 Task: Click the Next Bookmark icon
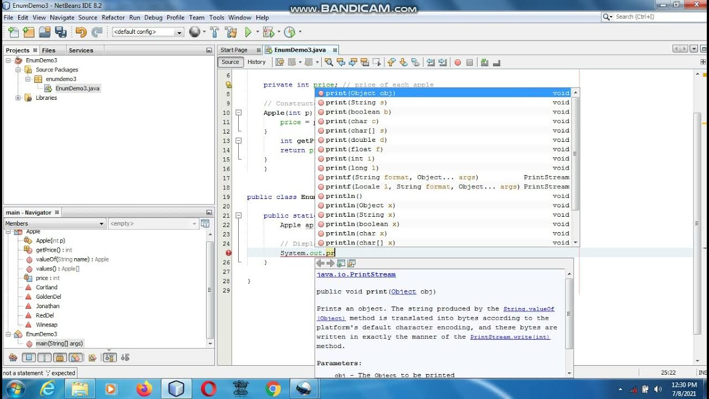(x=403, y=62)
